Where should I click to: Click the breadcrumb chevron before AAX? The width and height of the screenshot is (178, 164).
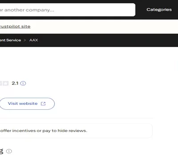pos(25,40)
